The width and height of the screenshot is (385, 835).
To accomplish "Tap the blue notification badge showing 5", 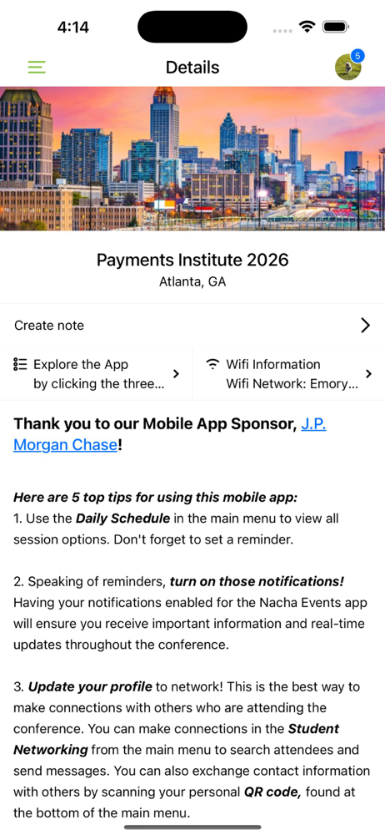I will (x=357, y=56).
